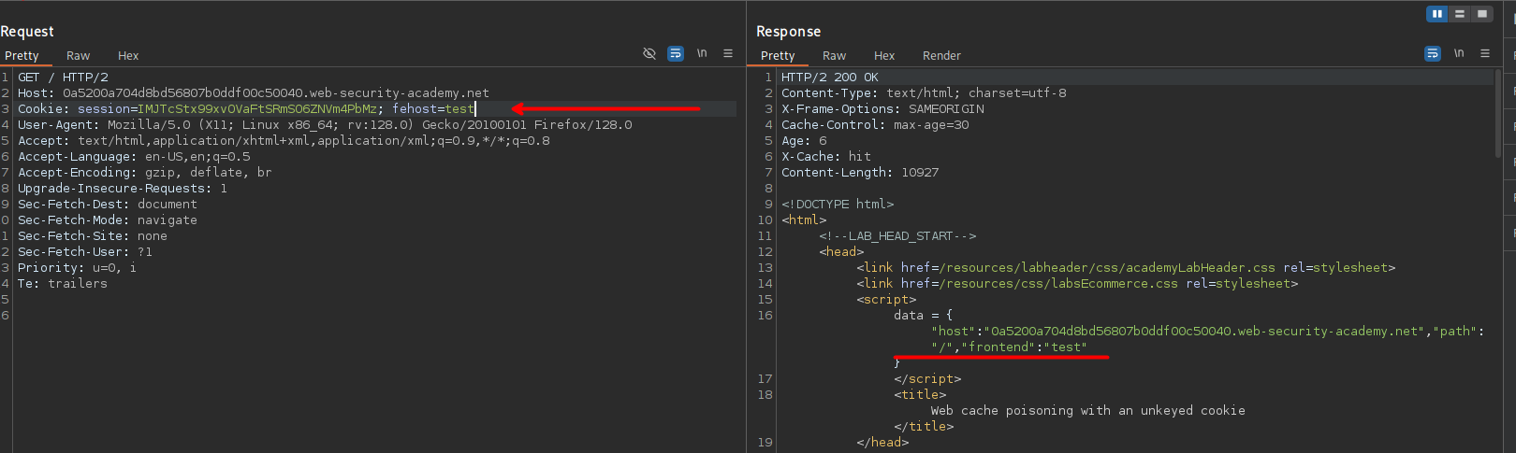Switch Request view to Hex tab
Image resolution: width=1516 pixels, height=453 pixels.
pyautogui.click(x=128, y=56)
